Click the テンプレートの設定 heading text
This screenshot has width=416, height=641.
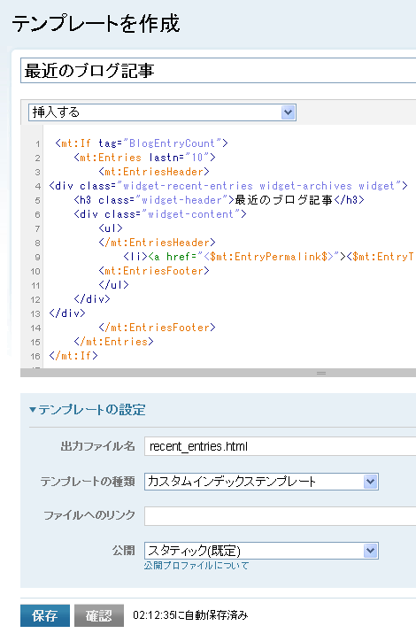pos(92,409)
